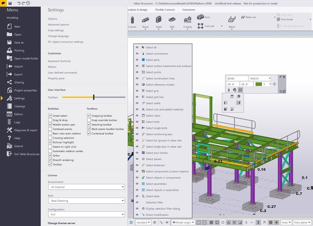The image size is (313, 226).
Task: Select the Column tool in the ribbon
Action: point(132,20)
